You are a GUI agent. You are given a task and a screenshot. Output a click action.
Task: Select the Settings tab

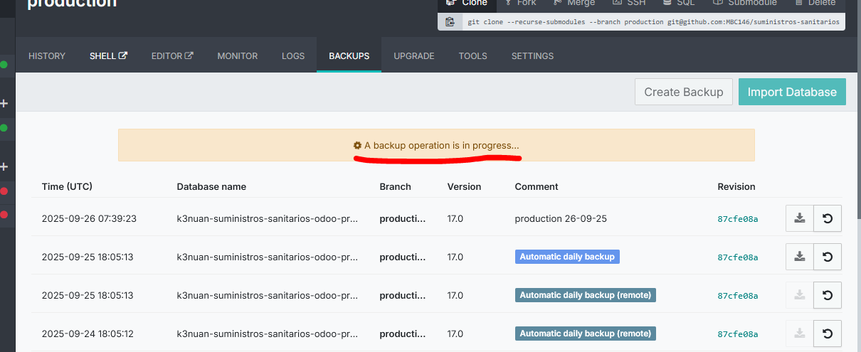tap(532, 56)
